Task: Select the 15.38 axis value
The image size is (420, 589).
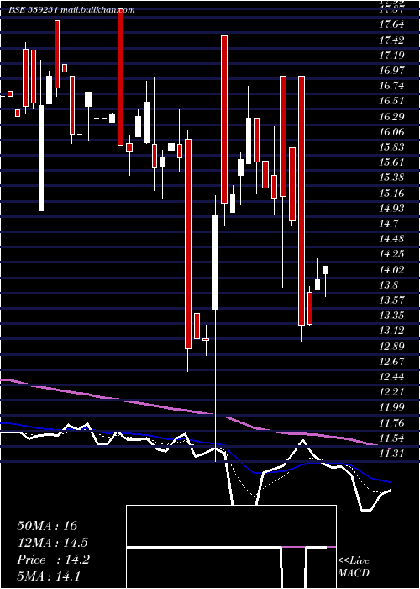Action: 391,178
